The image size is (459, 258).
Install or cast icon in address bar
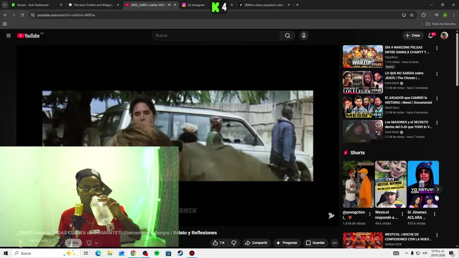point(404,15)
